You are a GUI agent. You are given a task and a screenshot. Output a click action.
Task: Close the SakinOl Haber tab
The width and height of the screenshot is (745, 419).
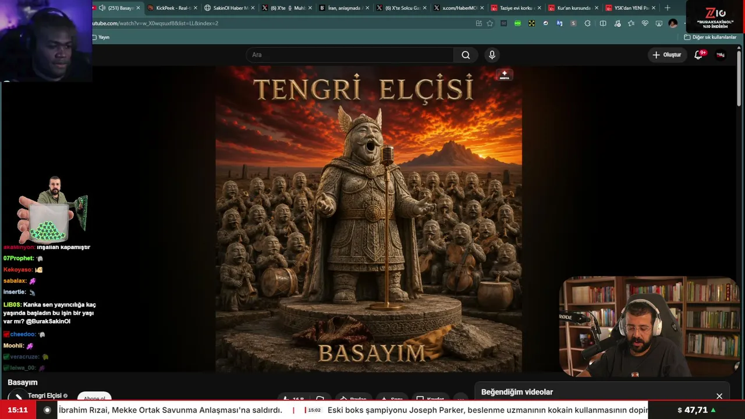click(x=253, y=8)
